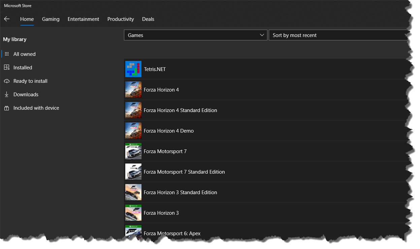Select All owned in My library

[25, 54]
